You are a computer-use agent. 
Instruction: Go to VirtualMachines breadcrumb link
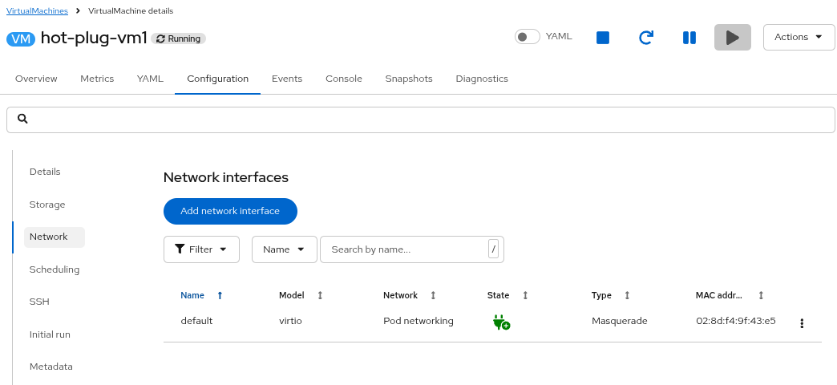tap(37, 11)
